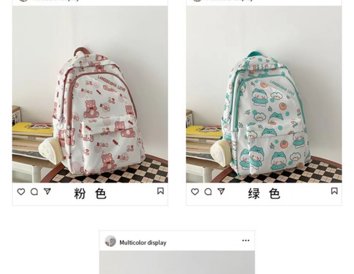Open the bottom post image preview

click(x=177, y=262)
